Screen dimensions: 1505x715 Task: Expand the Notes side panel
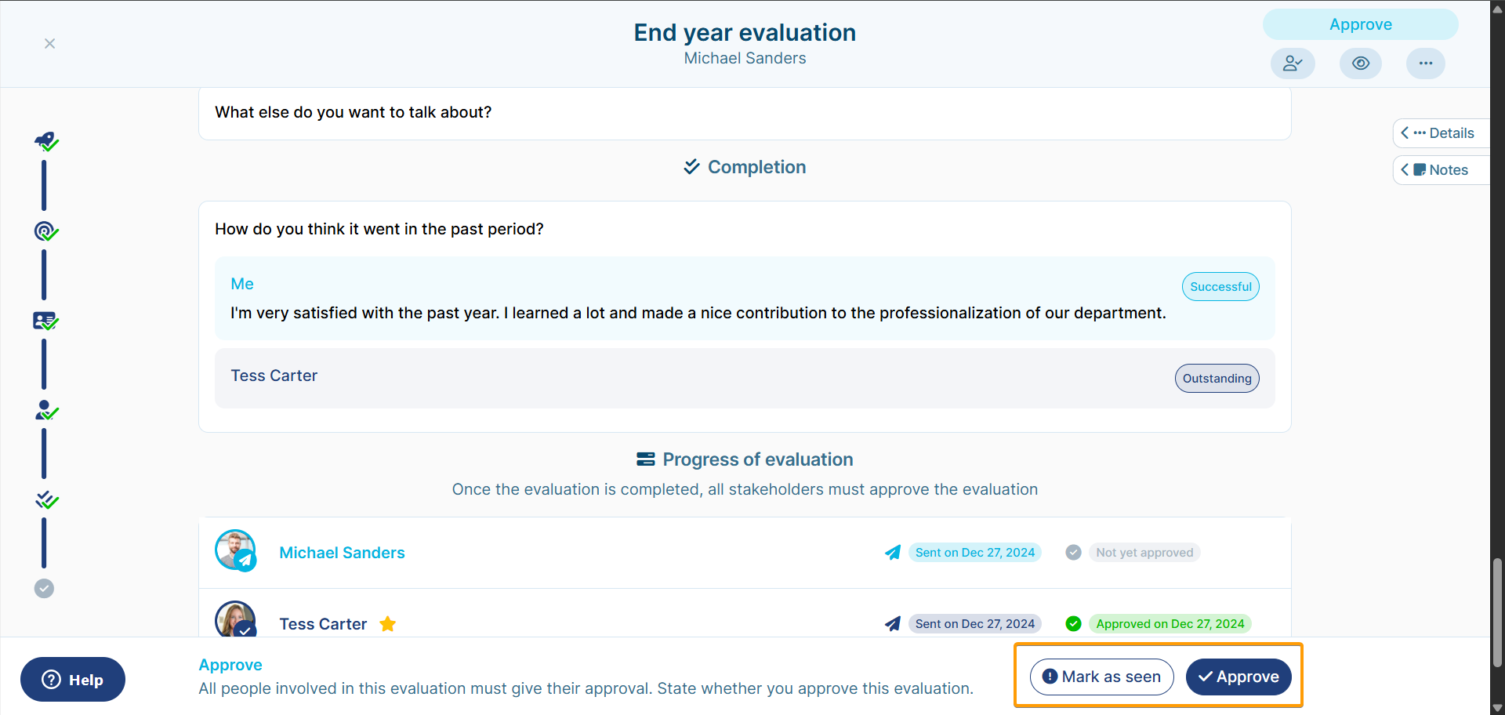[1441, 170]
